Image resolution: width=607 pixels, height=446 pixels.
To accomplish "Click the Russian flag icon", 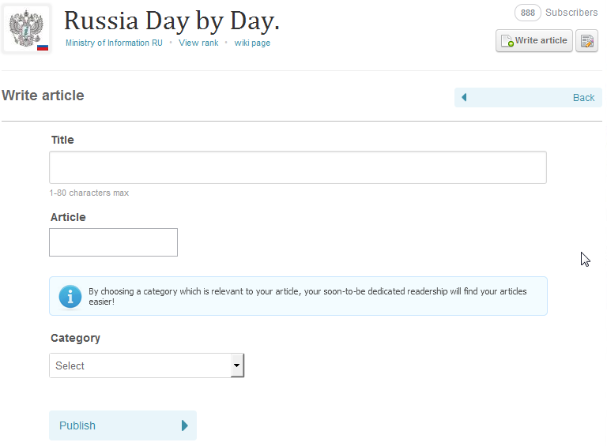I will [43, 47].
